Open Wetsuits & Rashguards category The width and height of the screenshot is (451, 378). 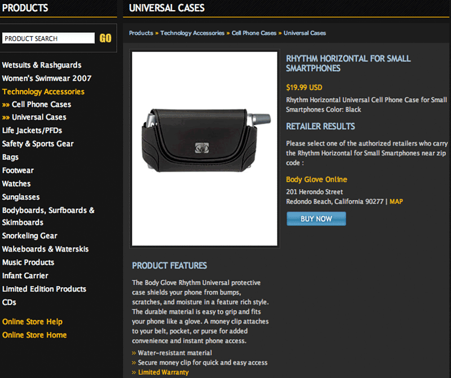pos(42,65)
